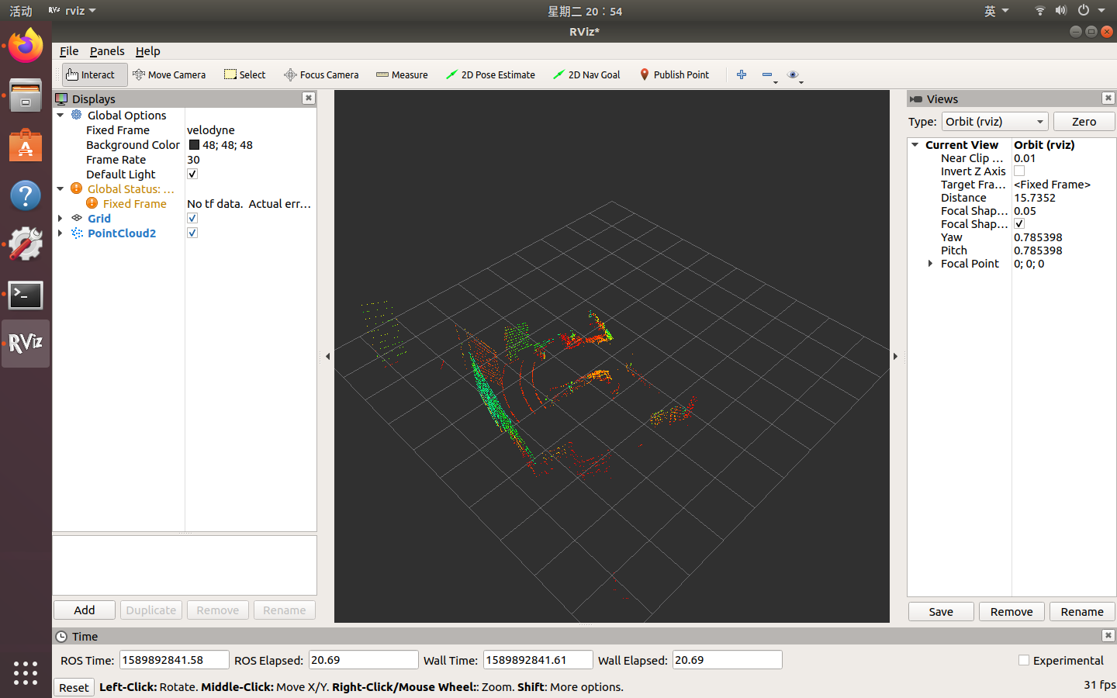Open the Panels menu
Image resolution: width=1117 pixels, height=698 pixels.
pyautogui.click(x=106, y=51)
